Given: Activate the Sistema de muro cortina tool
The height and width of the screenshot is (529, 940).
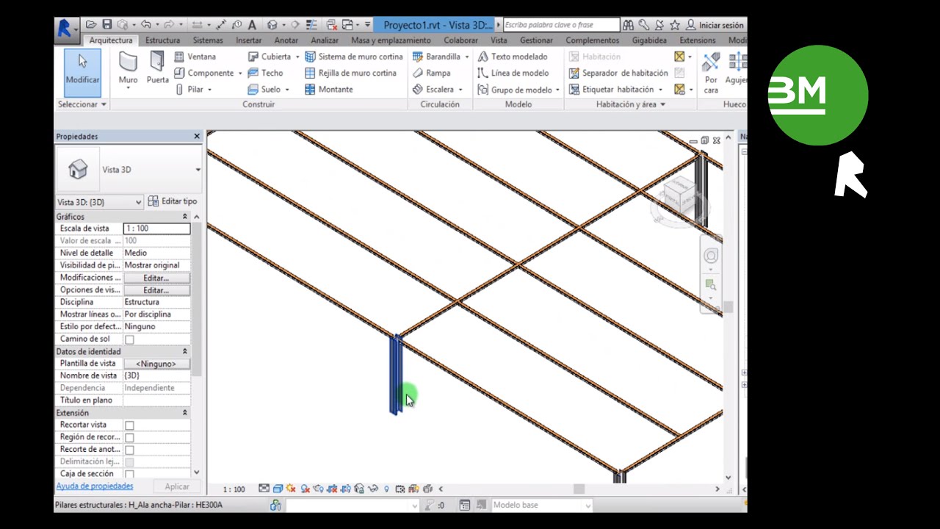Looking at the screenshot, I should click(x=353, y=57).
